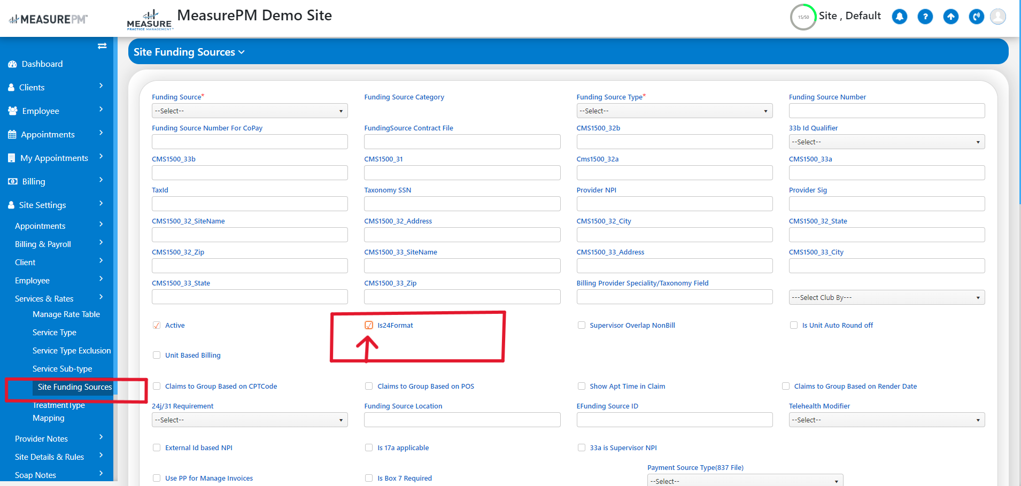1021x486 pixels.
Task: Open Services & Rates submenu
Action: coord(44,299)
